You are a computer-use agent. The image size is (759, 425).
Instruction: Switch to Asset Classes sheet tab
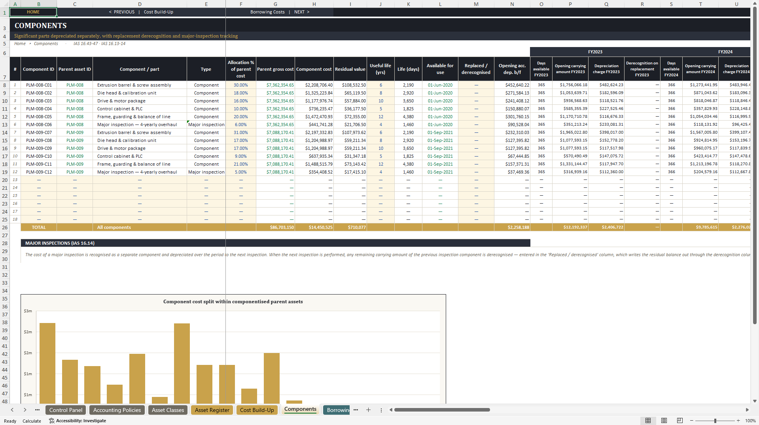point(168,410)
